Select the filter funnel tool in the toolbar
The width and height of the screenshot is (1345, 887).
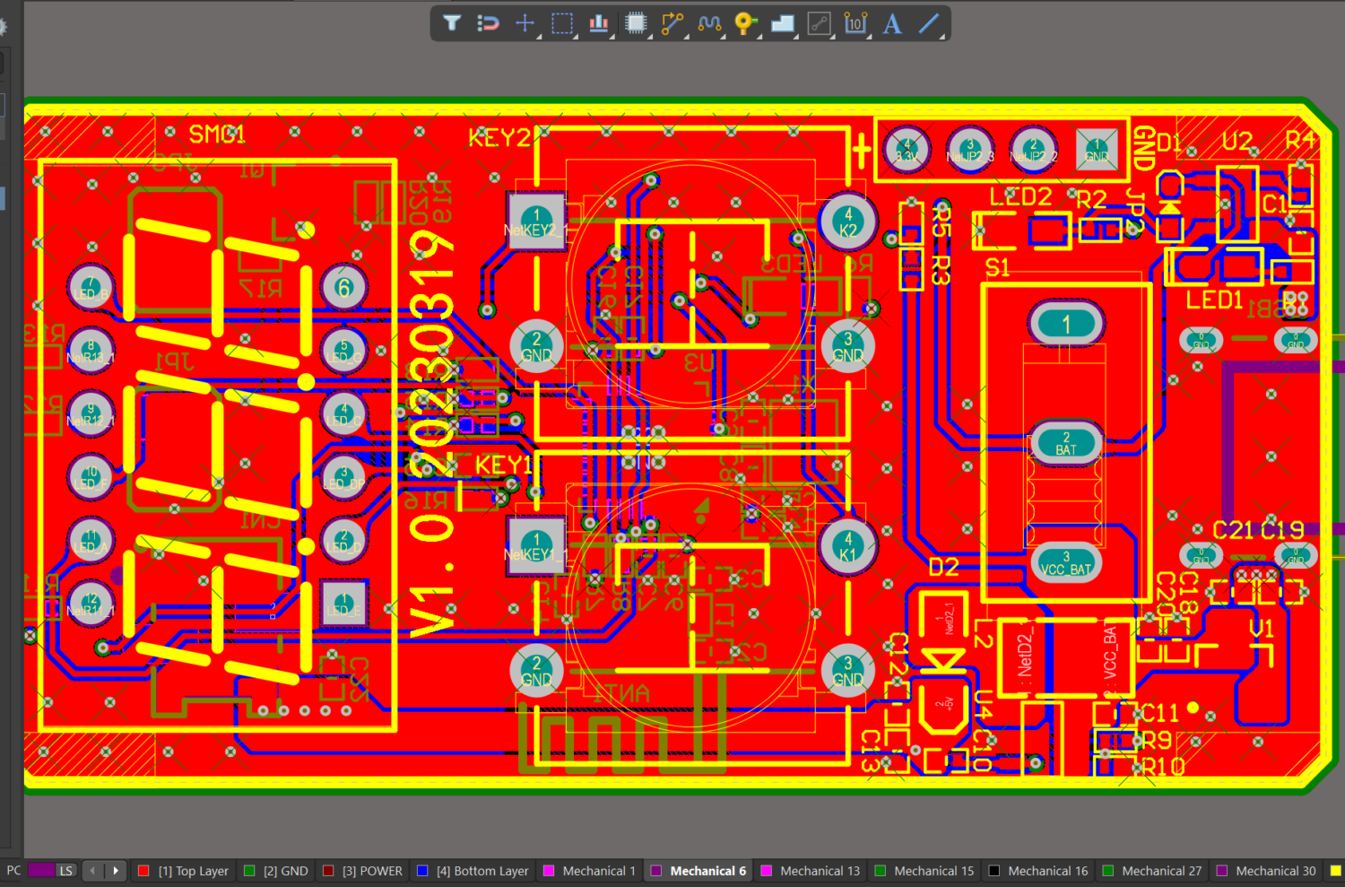click(x=451, y=24)
